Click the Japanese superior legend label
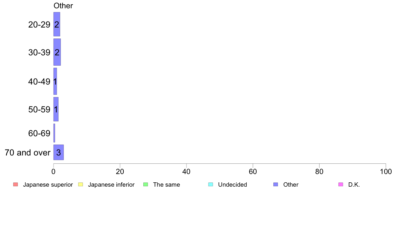395x244 pixels. pos(48,185)
